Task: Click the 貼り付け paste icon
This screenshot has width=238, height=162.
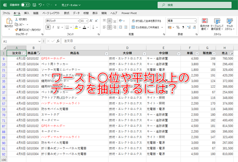Action: [9, 21]
